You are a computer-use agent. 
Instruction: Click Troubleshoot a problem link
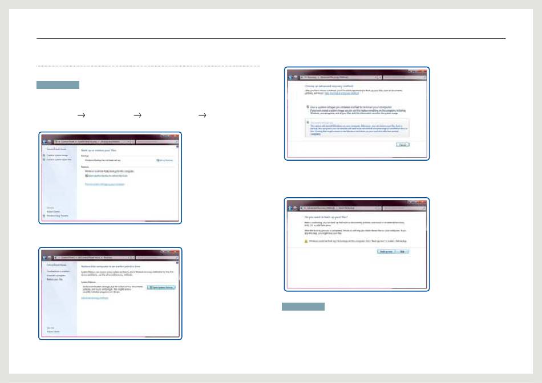pos(58,271)
